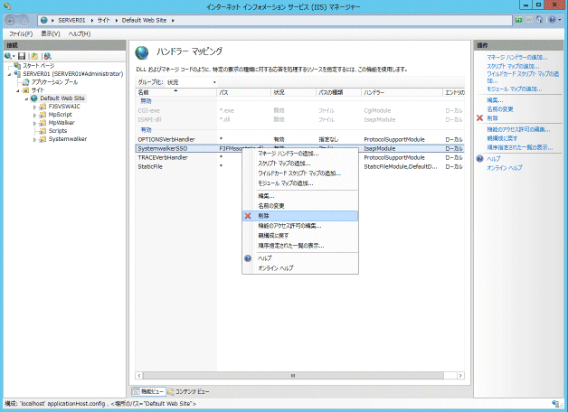This screenshot has height=412, width=568.
Task: Open dropdown arrow after Default Web Site breadcrumb
Action: point(173,21)
